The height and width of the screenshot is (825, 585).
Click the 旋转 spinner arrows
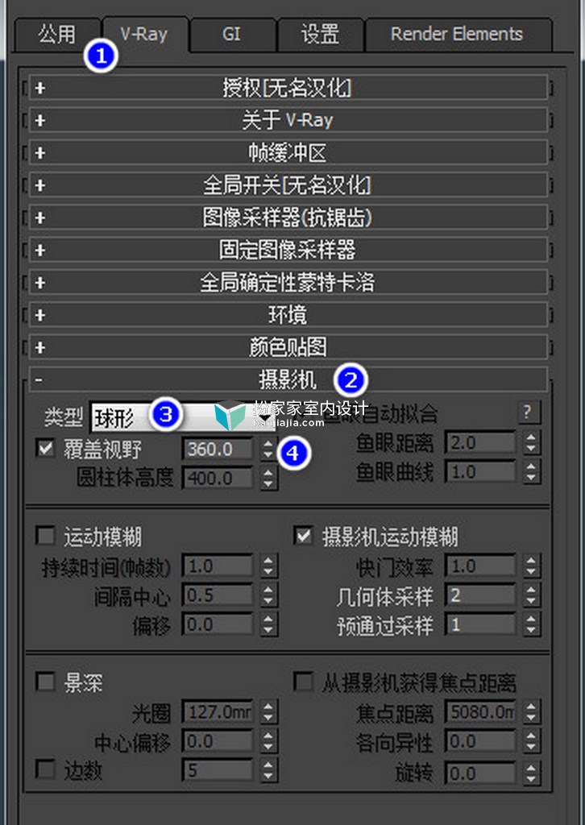pyautogui.click(x=531, y=773)
